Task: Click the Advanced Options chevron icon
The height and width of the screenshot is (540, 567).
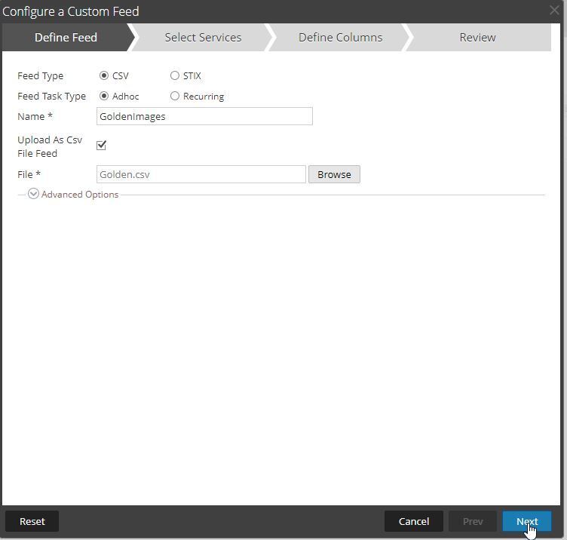Action: (33, 195)
